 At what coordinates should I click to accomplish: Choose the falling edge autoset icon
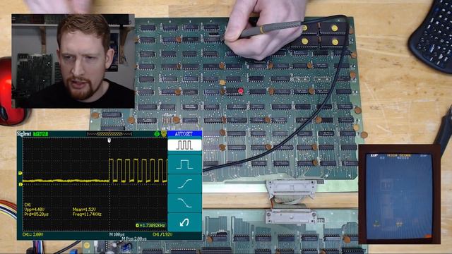tap(184, 203)
